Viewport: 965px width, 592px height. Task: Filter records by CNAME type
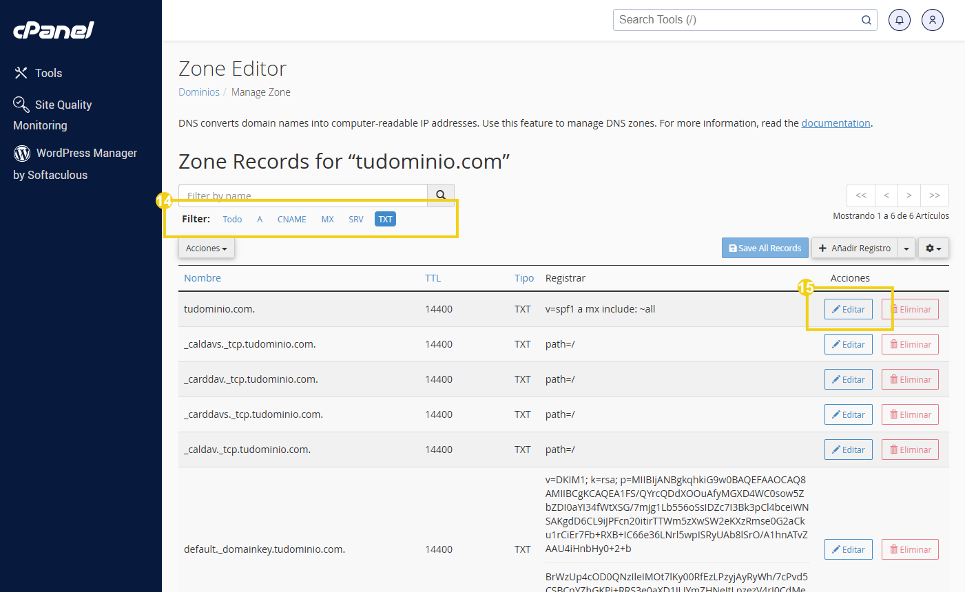point(291,219)
